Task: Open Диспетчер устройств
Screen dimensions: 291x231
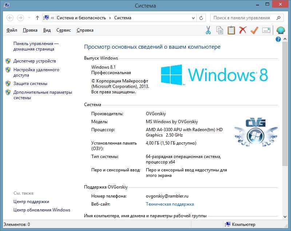Action: (x=35, y=61)
